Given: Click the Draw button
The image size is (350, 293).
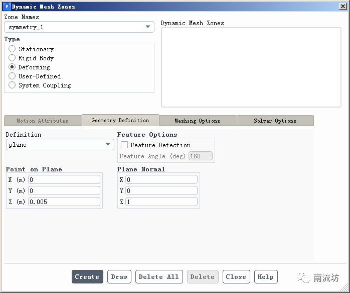Looking at the screenshot, I should pyautogui.click(x=119, y=277).
